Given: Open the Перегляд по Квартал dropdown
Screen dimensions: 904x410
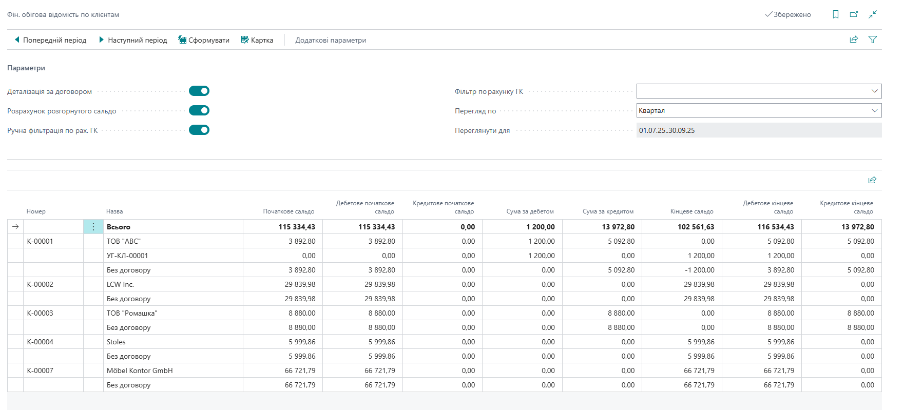Looking at the screenshot, I should pyautogui.click(x=874, y=111).
